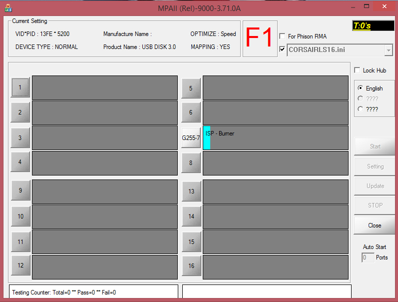Viewport: 398px width, 302px height.
Task: Click the red F1 indicator box
Action: pyautogui.click(x=260, y=39)
